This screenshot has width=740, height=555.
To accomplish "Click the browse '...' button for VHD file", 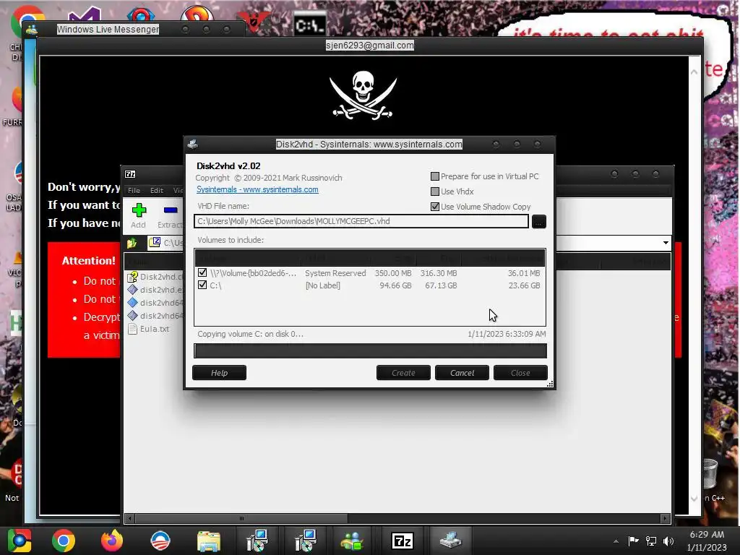I will click(539, 221).
